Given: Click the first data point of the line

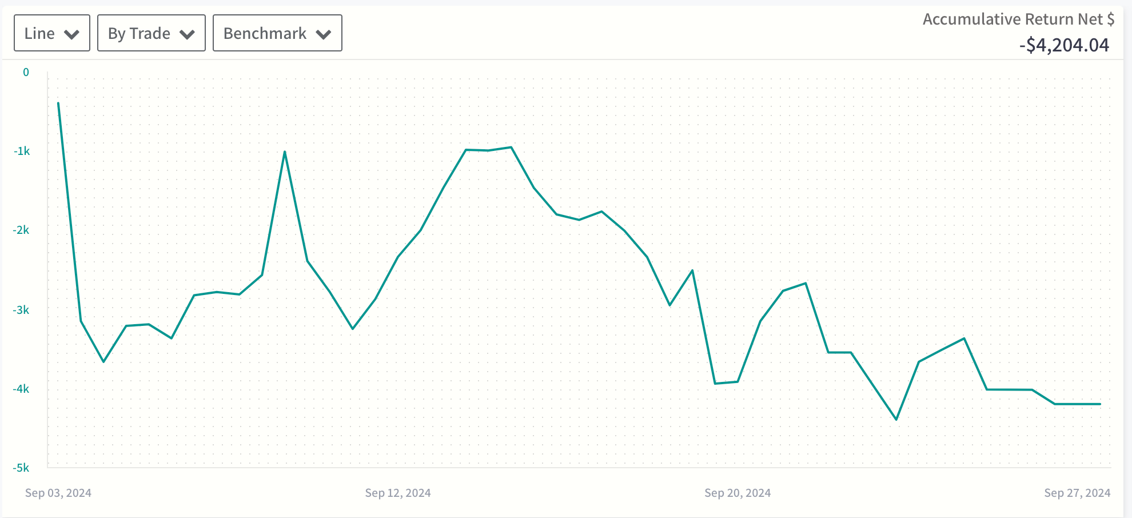Looking at the screenshot, I should click(x=58, y=103).
